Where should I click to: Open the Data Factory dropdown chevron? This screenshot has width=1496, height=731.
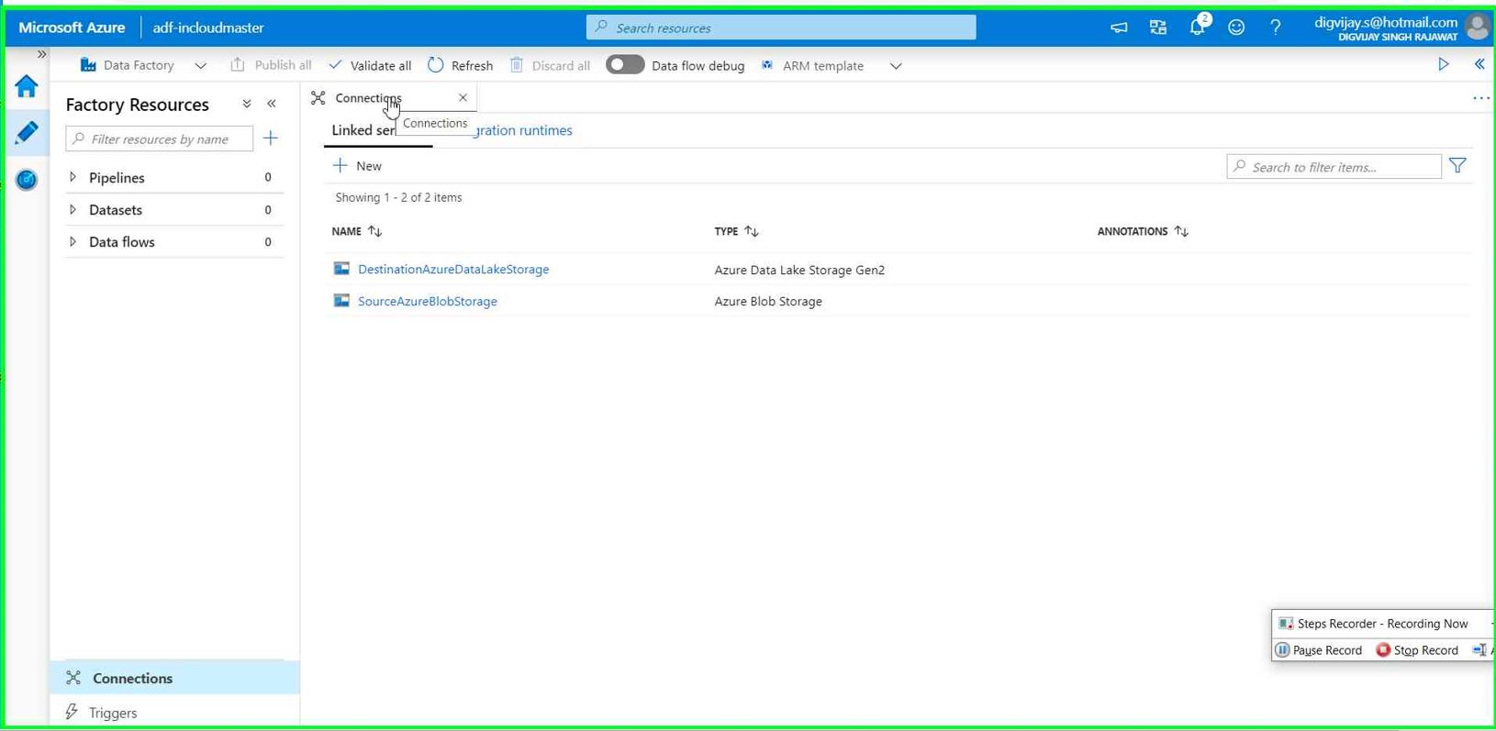200,66
